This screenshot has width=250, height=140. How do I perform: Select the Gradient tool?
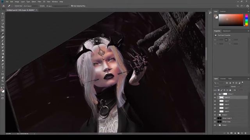click(3, 54)
